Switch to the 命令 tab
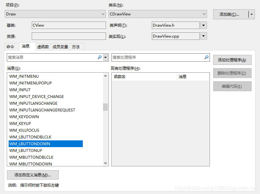The image size is (260, 194). click(12, 47)
